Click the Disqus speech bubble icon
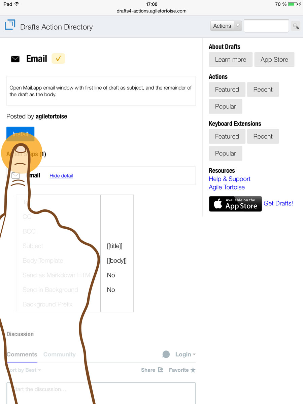Viewport: 303px width, 404px height. coord(166,354)
